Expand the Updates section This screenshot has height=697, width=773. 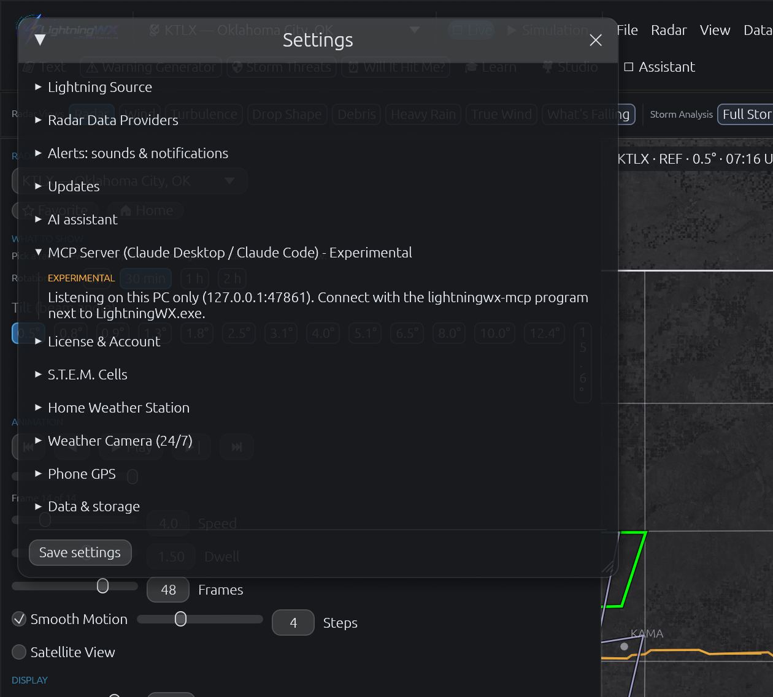(67, 186)
